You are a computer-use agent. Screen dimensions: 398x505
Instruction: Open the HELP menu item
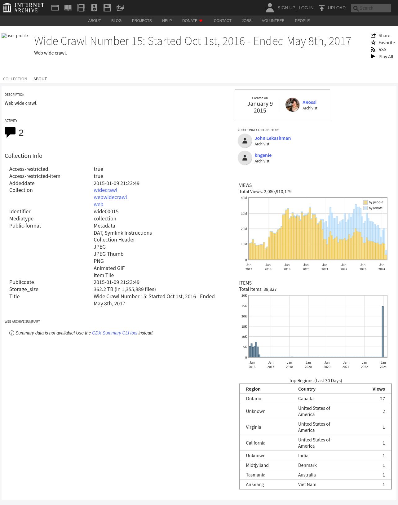(167, 21)
